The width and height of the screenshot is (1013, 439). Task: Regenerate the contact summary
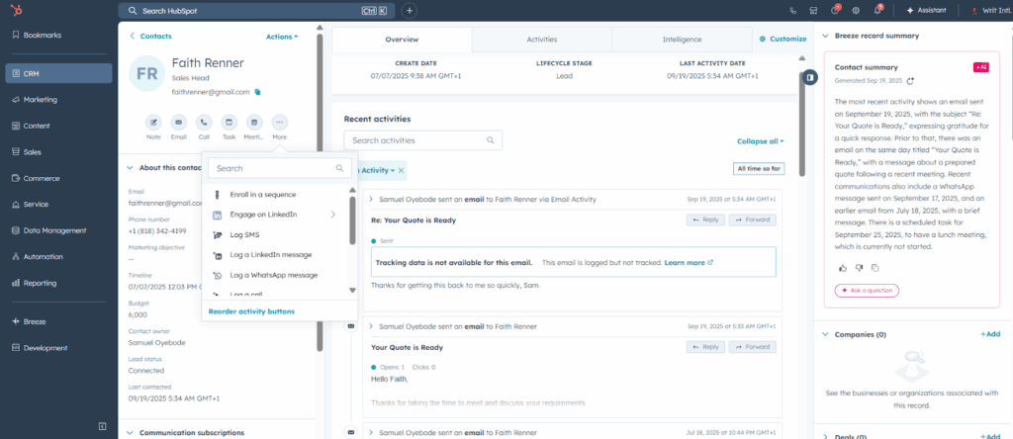point(910,81)
